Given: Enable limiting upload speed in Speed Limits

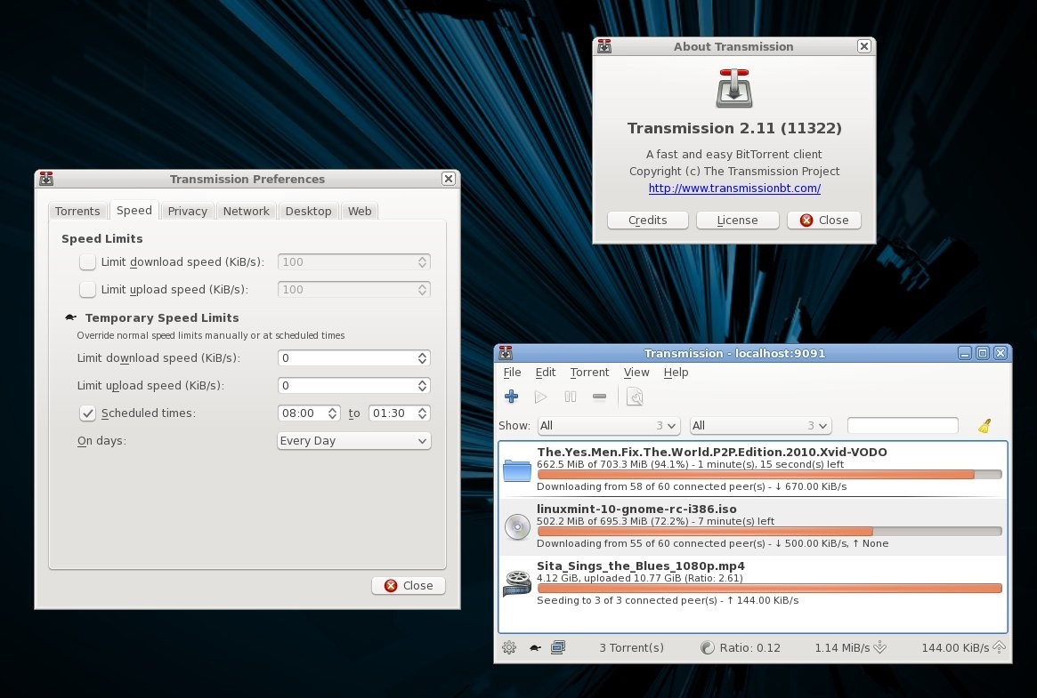Looking at the screenshot, I should 87,289.
